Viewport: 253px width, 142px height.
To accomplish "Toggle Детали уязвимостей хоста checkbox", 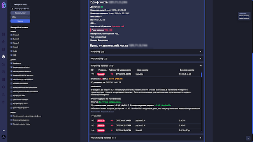I will 11,71.
